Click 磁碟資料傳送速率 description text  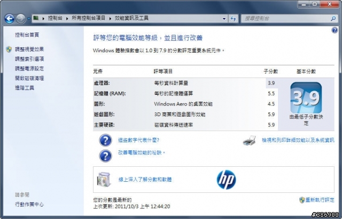point(173,125)
